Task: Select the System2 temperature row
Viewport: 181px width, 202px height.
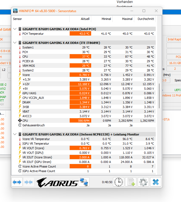Action: click(x=87, y=70)
